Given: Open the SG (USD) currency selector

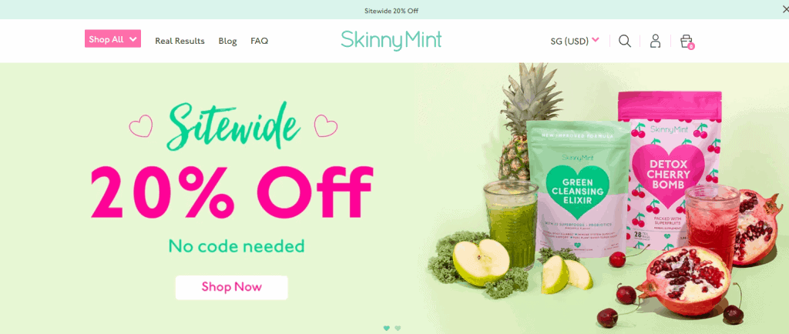Looking at the screenshot, I should (x=575, y=42).
